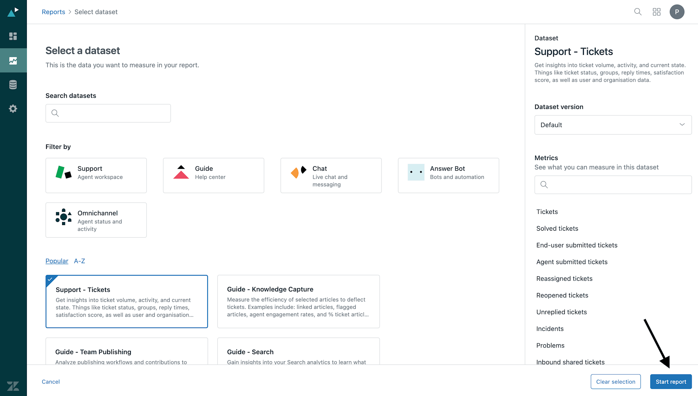Select the Popular sorting tab
The image size is (698, 396).
[57, 261]
